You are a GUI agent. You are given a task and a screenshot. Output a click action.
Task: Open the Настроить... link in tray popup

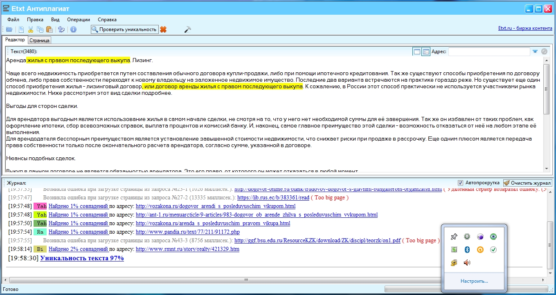click(474, 281)
